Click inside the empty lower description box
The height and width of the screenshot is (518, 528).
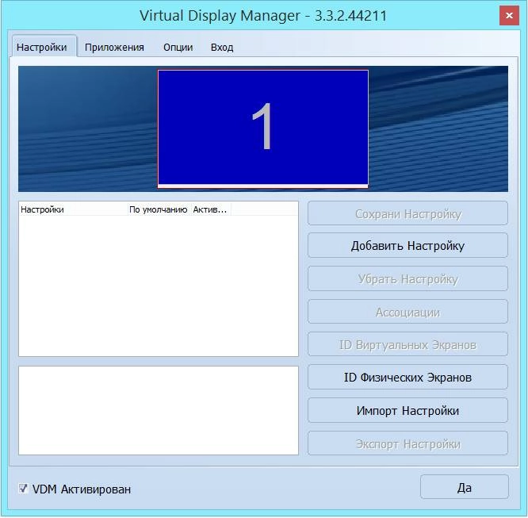click(159, 410)
